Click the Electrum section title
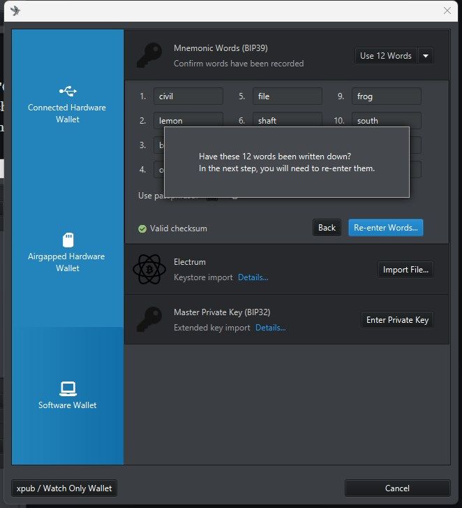 190,262
